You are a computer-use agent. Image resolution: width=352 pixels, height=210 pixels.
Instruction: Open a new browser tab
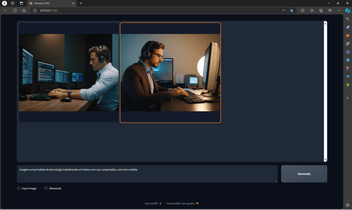[80, 3]
